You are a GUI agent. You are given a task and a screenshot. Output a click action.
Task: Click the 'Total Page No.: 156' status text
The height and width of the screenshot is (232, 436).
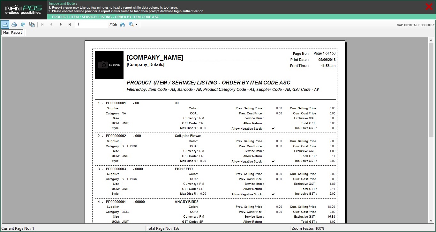click(163, 228)
